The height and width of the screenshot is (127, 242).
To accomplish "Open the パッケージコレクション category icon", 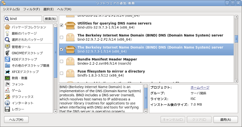I will click(7, 27).
